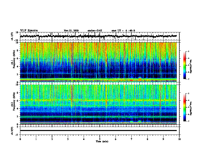Click the time axis tick label "6"
202x156 pixels.
click(x=116, y=139)
